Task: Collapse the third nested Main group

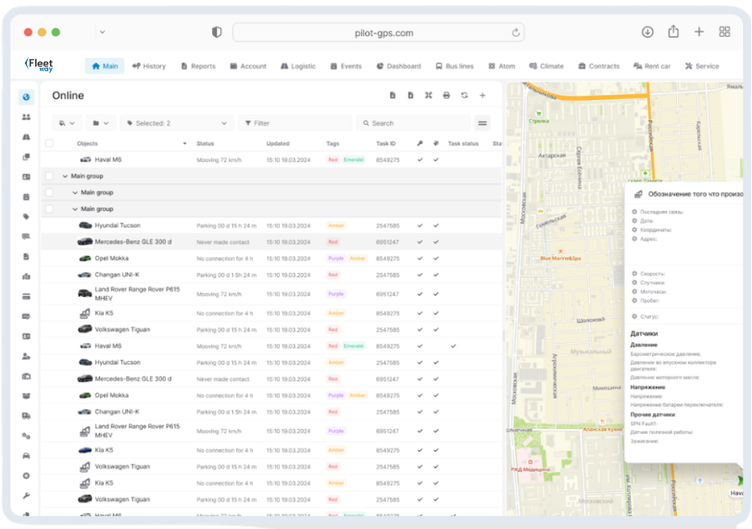Action: [75, 209]
